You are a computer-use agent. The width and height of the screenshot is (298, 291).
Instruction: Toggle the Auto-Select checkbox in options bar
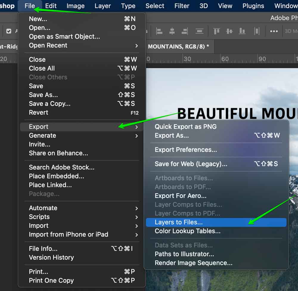[x=9, y=31]
